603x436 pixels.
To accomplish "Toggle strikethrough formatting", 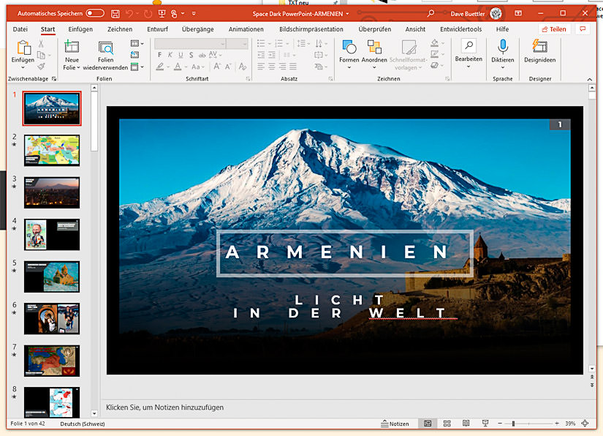I will point(202,55).
